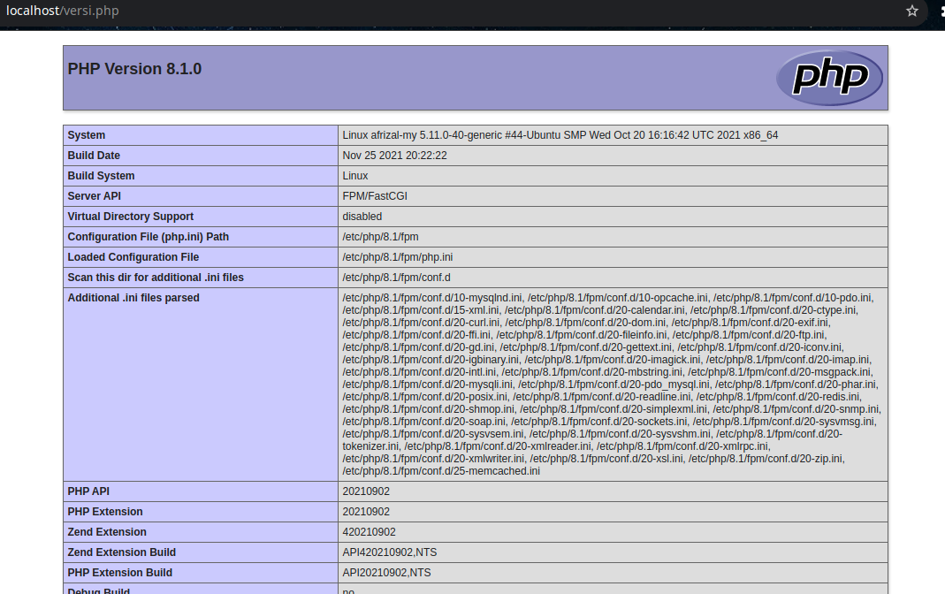Select the /etc/php/8.1/fpm/php.ini value

click(x=398, y=257)
